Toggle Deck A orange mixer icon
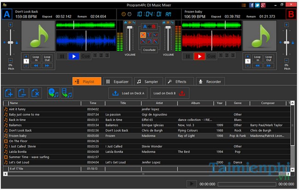The width and height of the screenshot is (299, 190). [130, 23]
